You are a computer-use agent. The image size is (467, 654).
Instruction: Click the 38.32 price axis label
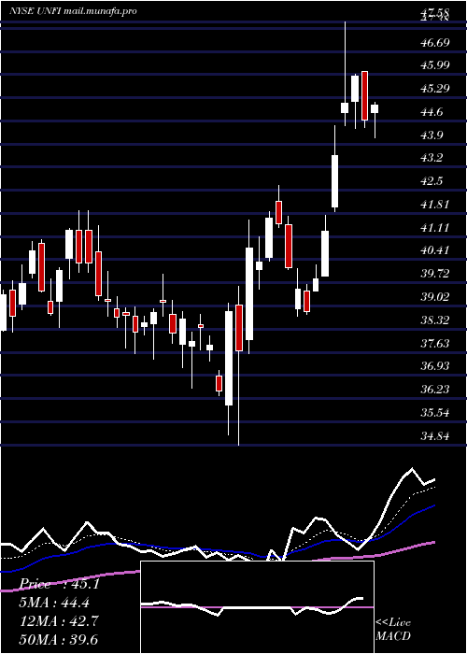click(434, 320)
